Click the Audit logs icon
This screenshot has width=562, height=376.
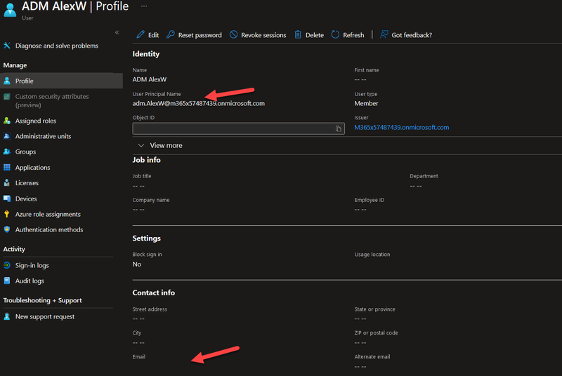pos(7,281)
